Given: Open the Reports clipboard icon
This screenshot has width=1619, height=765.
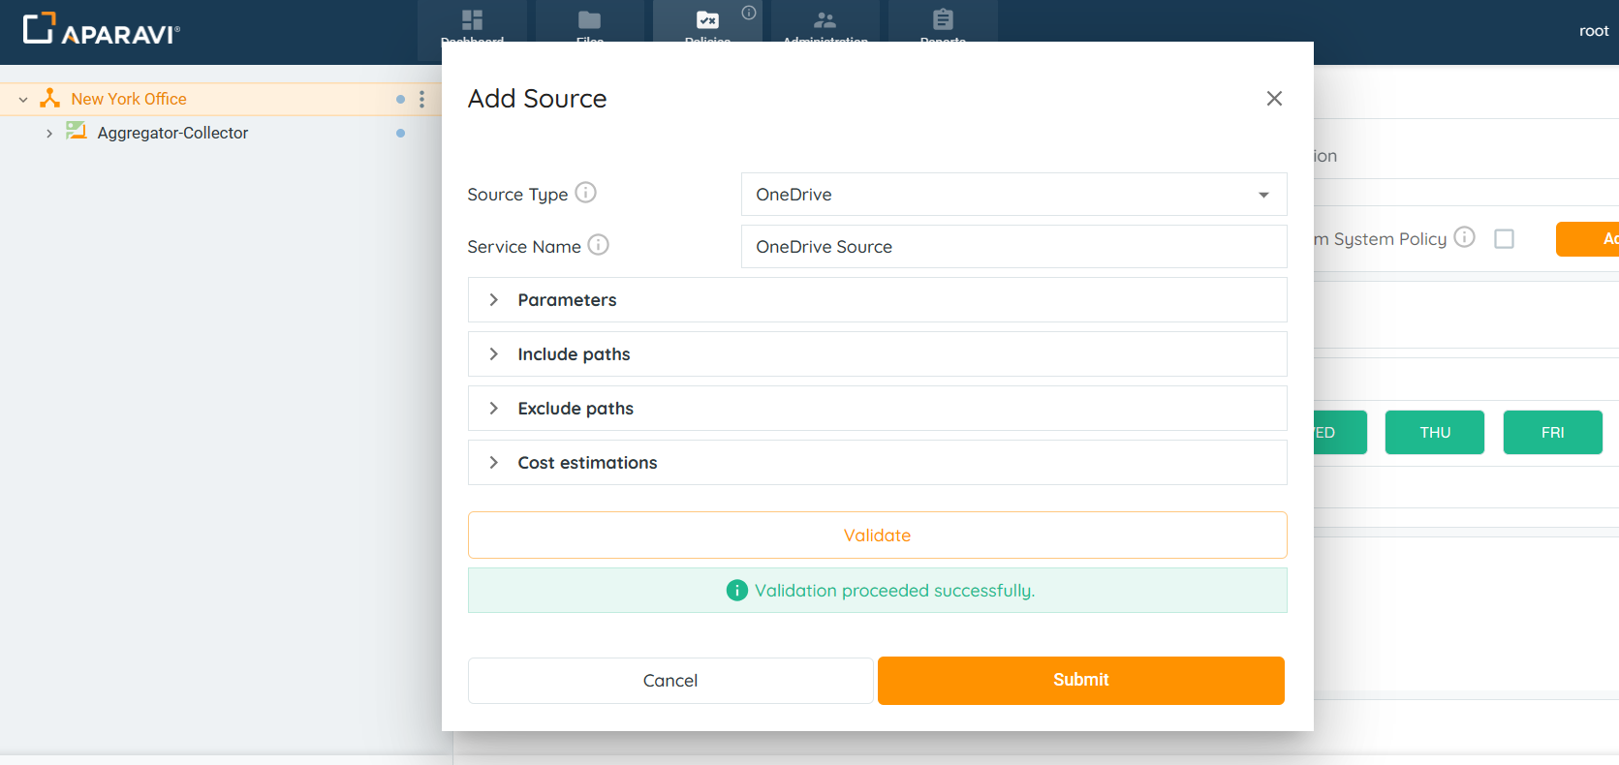Looking at the screenshot, I should [943, 20].
